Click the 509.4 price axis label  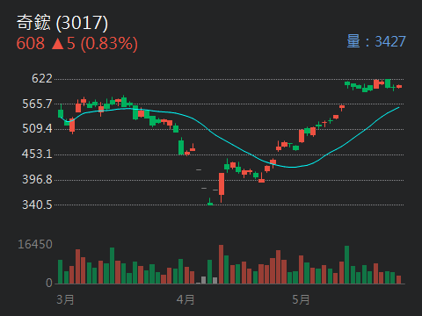point(37,128)
